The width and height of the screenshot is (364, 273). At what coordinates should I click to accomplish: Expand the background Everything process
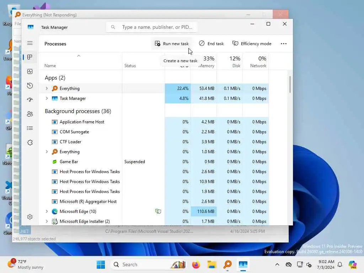click(x=47, y=152)
